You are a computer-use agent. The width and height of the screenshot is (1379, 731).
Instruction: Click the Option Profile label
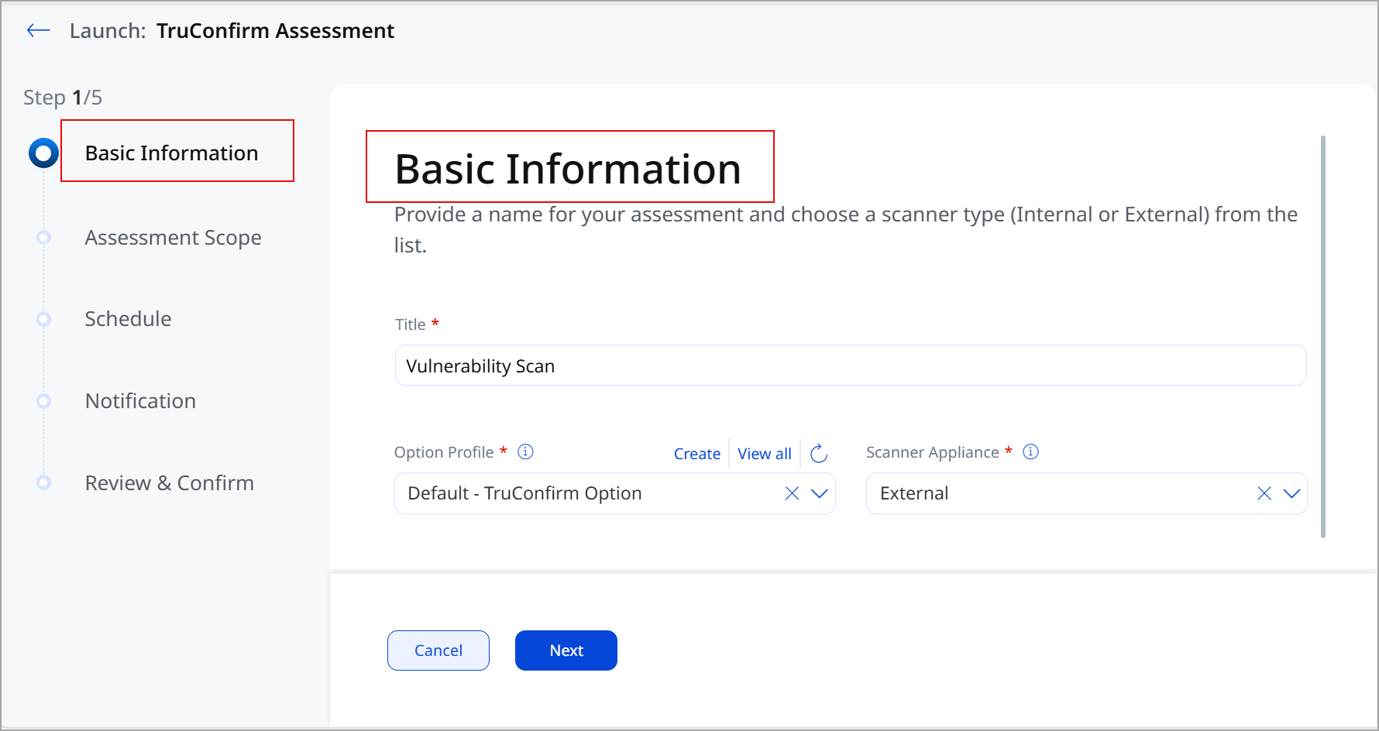[444, 452]
